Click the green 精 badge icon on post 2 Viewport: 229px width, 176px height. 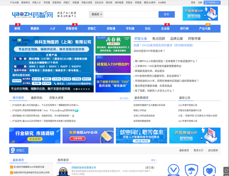click(x=77, y=111)
